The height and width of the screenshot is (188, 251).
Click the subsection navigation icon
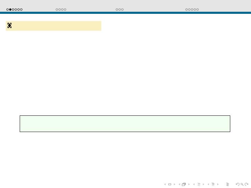199,185
